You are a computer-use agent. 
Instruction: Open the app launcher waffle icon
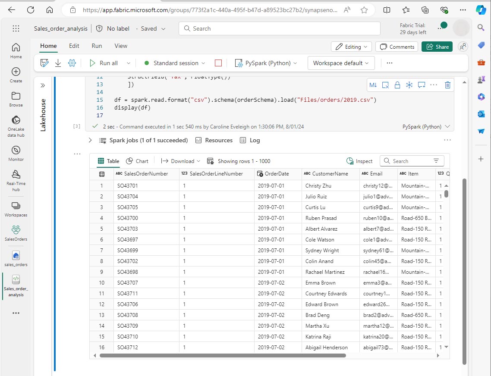click(16, 28)
